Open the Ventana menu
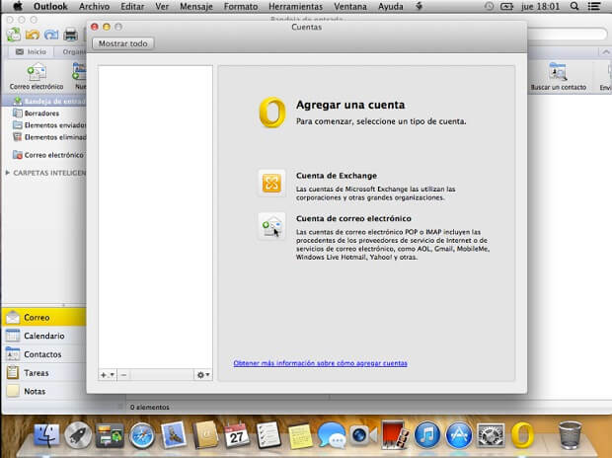 tap(350, 7)
